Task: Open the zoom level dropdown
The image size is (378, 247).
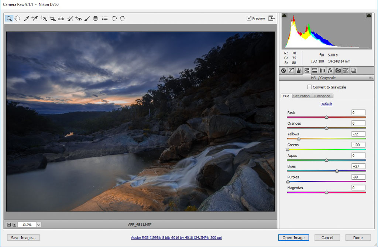Action: coord(39,224)
